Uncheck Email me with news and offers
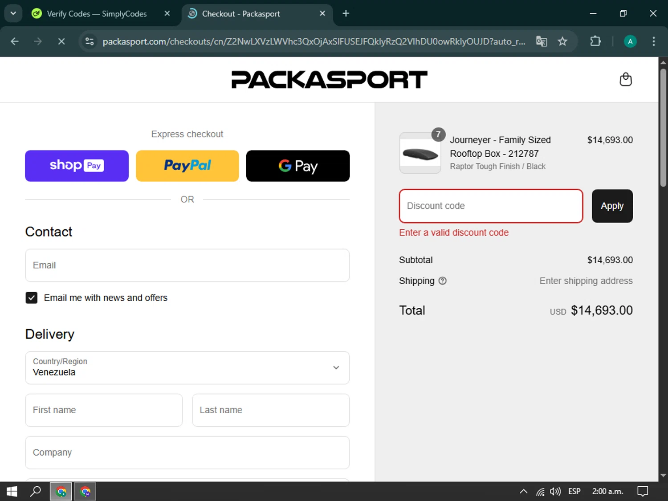The width and height of the screenshot is (668, 501). (32, 297)
